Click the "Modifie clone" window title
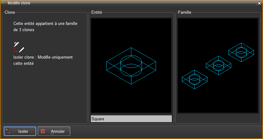263x139 pixels. [19, 3]
